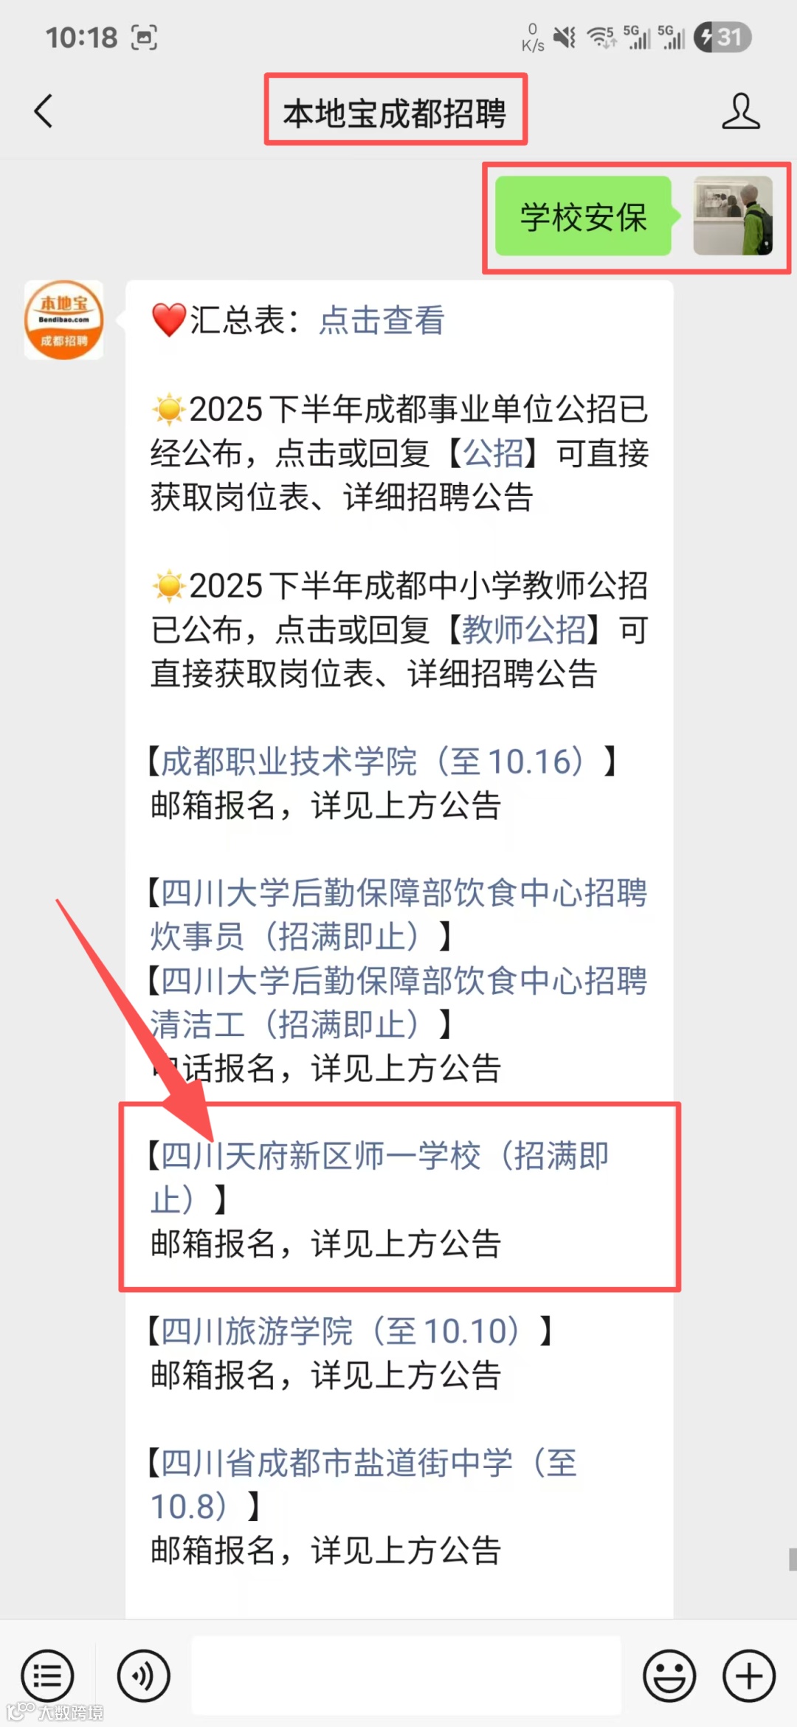
Task: Open 四川省成都市盐道街中学 link
Action: point(363,1484)
